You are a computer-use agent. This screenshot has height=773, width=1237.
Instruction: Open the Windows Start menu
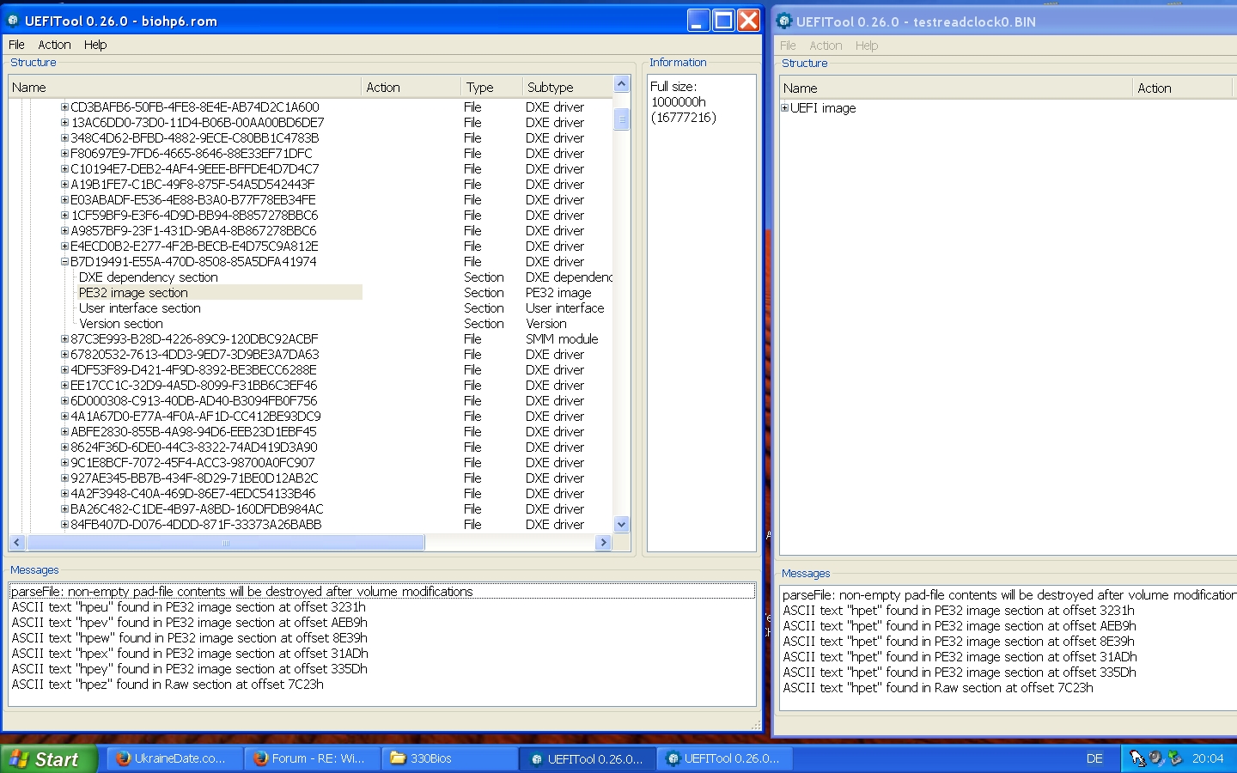(x=48, y=759)
